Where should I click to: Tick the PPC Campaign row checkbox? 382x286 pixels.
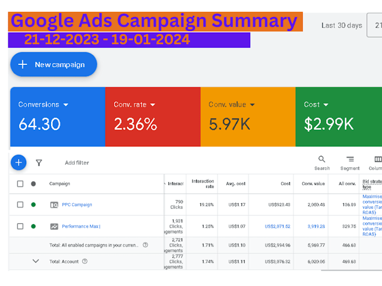(x=20, y=204)
